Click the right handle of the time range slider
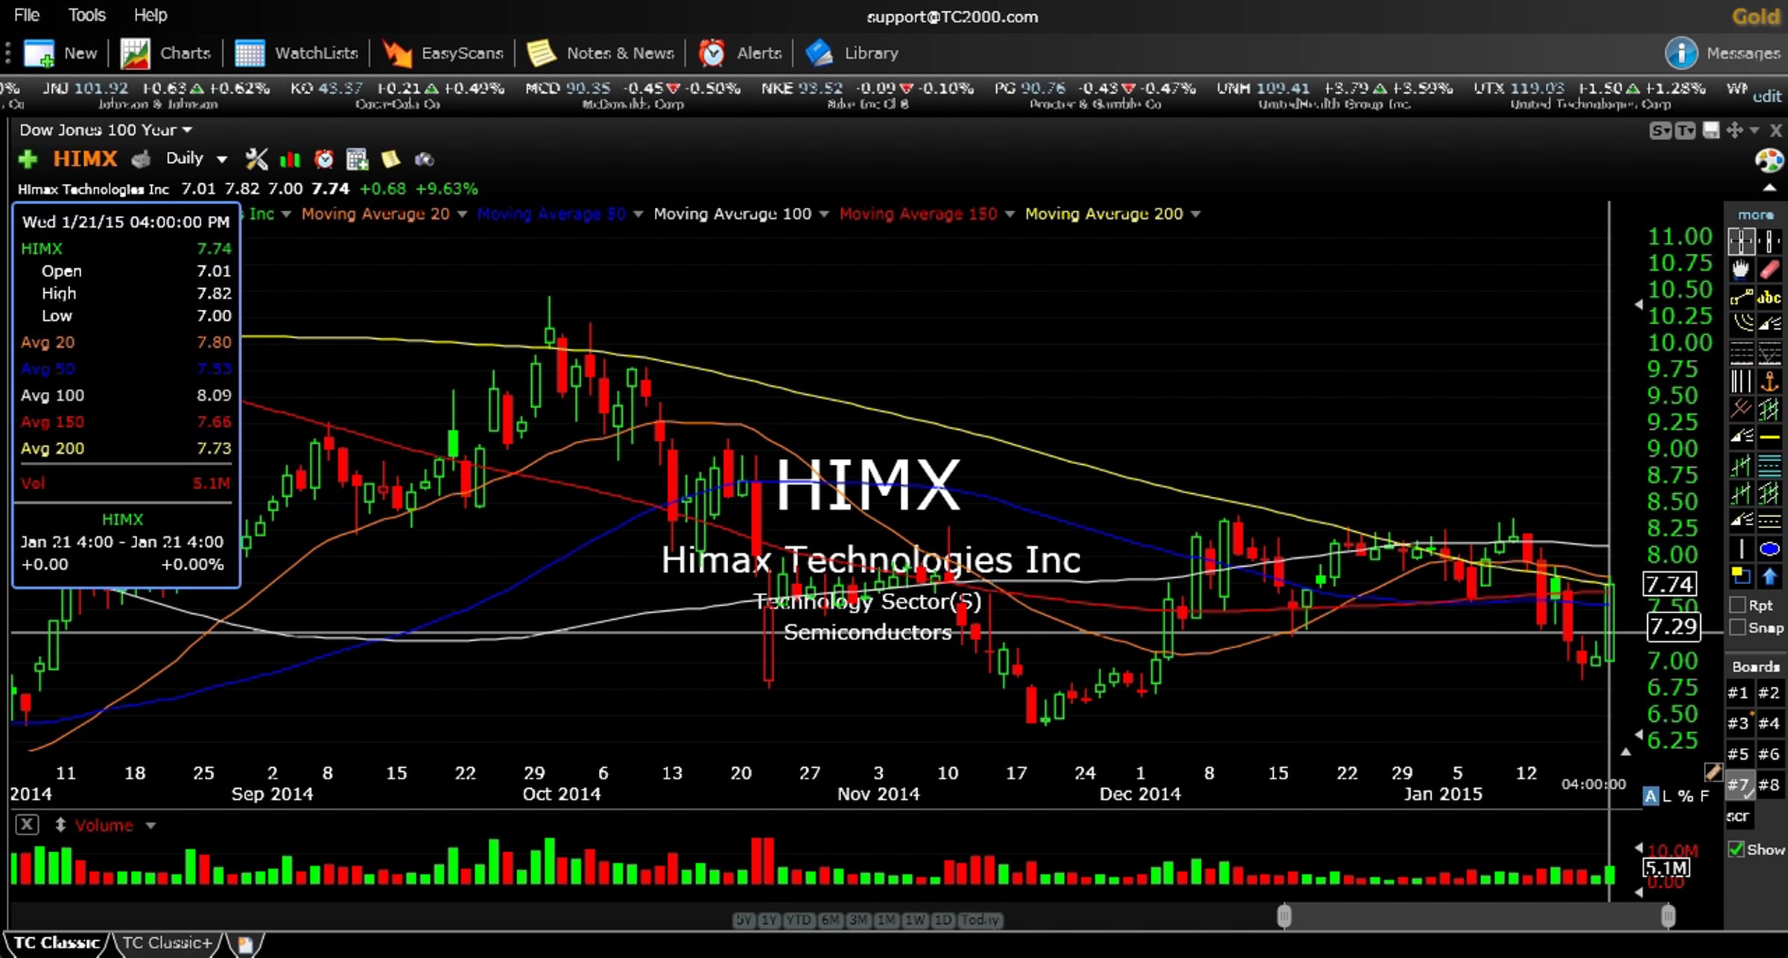 [1668, 916]
